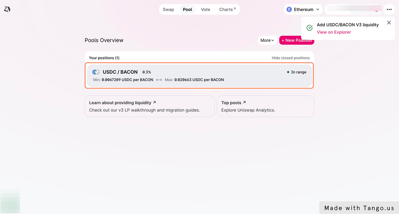Click the USDC/BACON token pair icon
Screen dimensions: 399x214
tap(96, 72)
